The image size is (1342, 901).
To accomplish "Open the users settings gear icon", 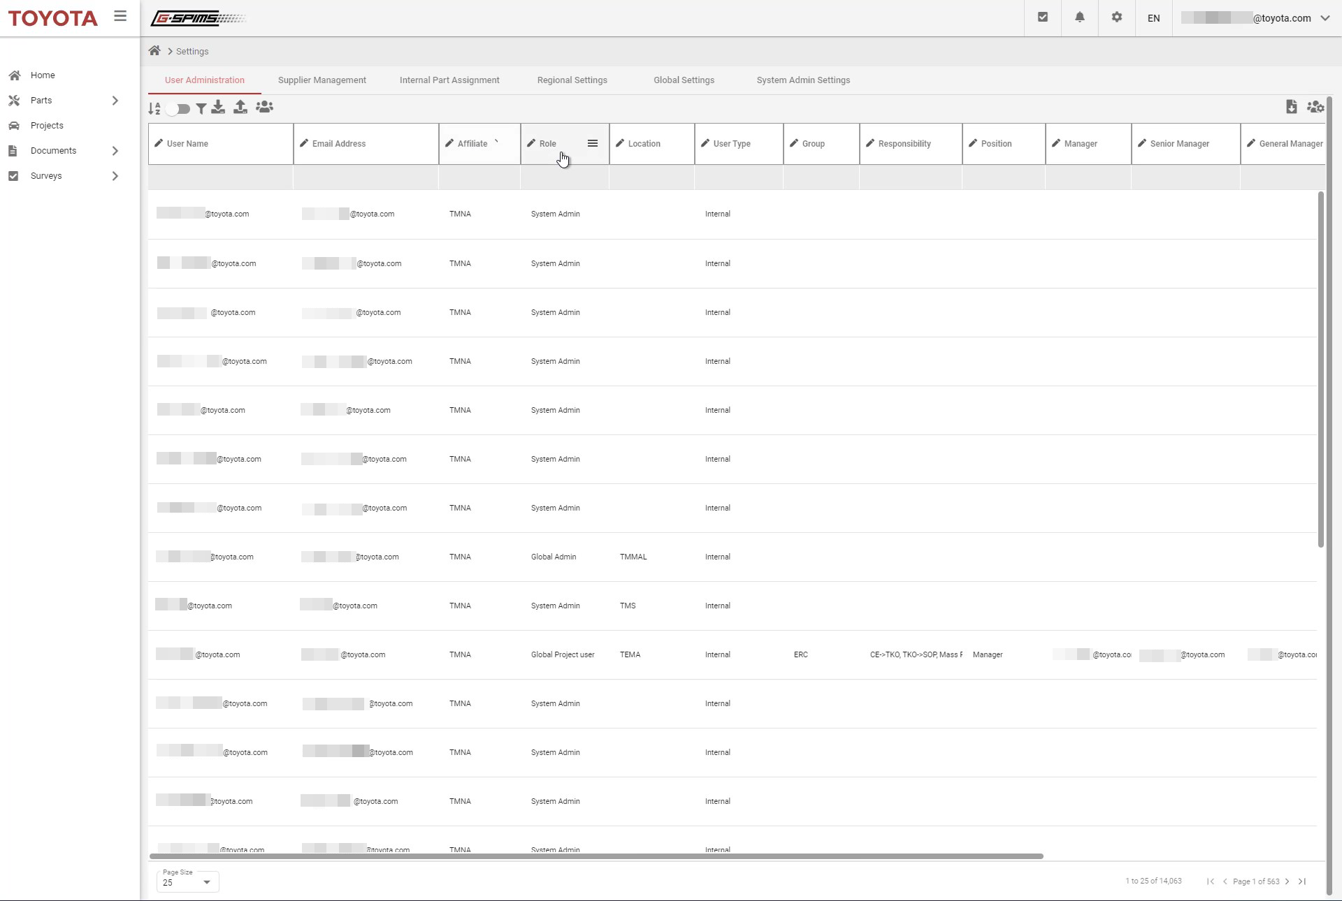I will [1315, 107].
